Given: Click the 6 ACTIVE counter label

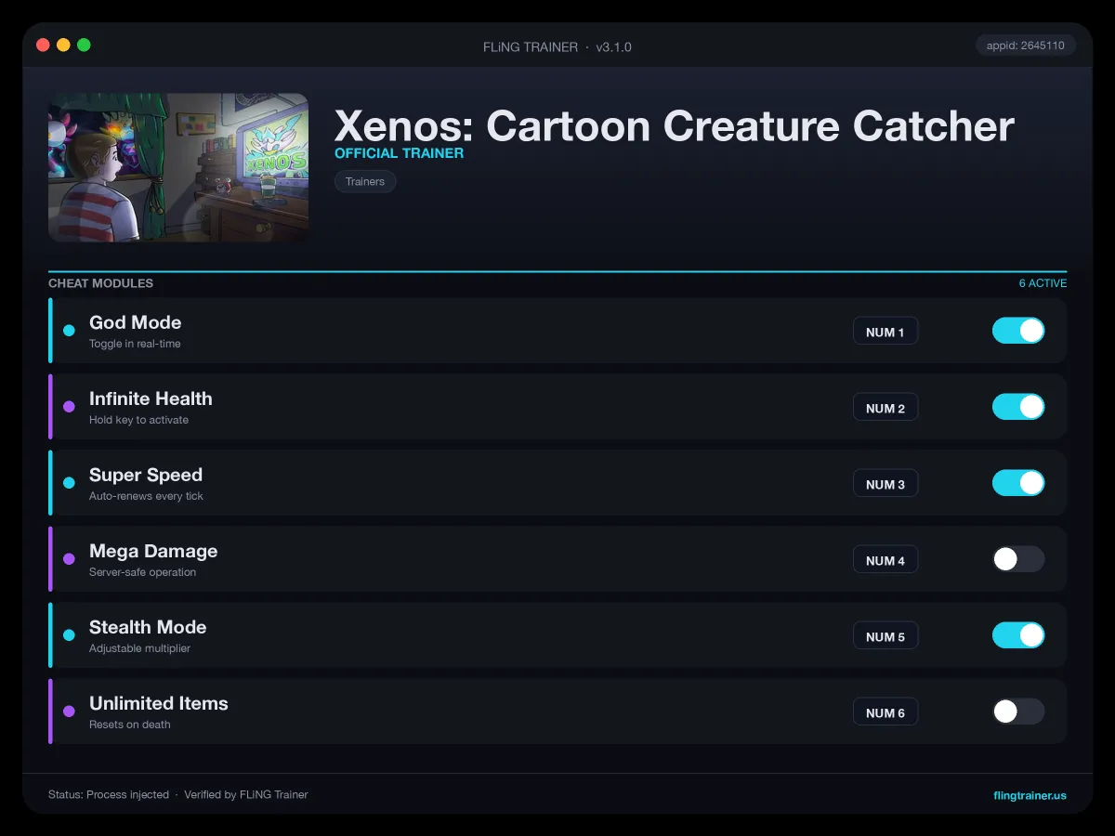Looking at the screenshot, I should tap(1043, 283).
